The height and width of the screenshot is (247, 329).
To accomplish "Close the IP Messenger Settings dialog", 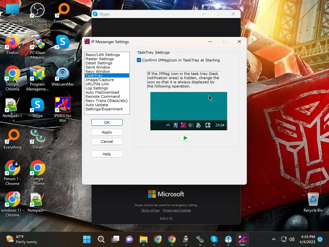I will point(239,41).
